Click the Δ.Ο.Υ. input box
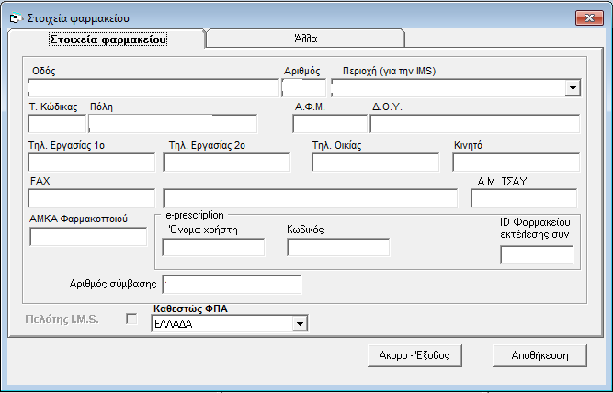This screenshot has height=393, width=613. (x=475, y=124)
